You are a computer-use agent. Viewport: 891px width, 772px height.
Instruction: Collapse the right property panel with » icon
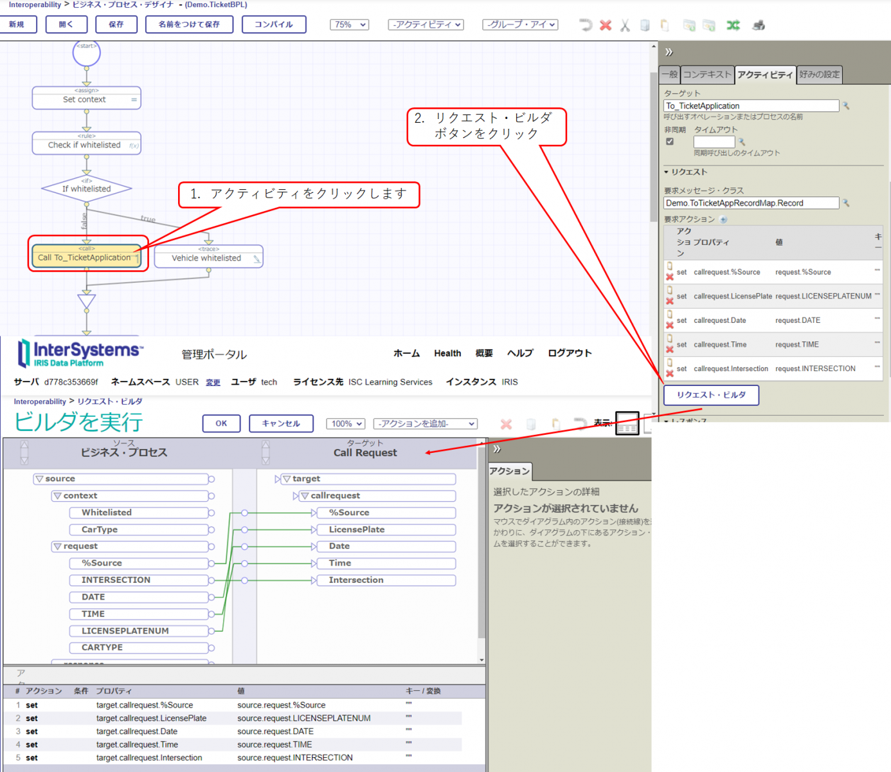pyautogui.click(x=669, y=52)
